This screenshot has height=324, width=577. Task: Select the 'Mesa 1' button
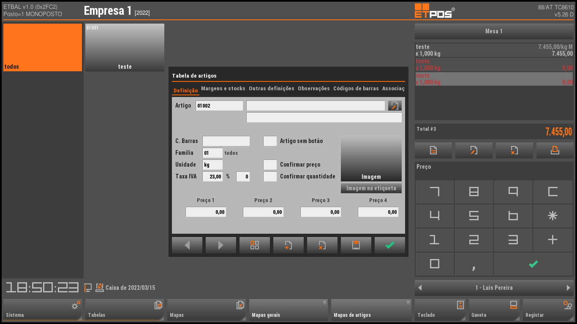click(x=494, y=31)
